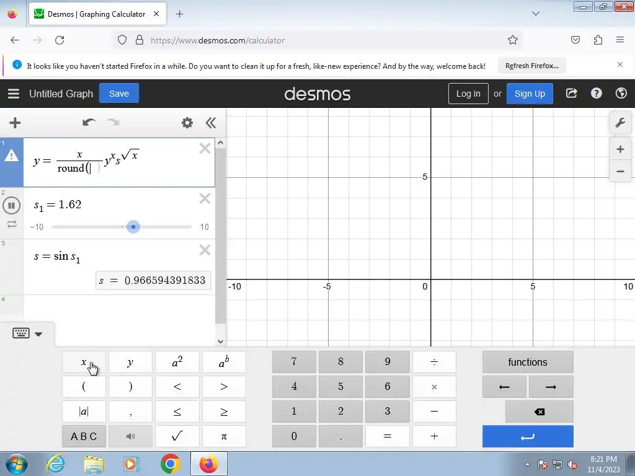Click the backspace delete key
The image size is (635, 476).
pos(539,412)
